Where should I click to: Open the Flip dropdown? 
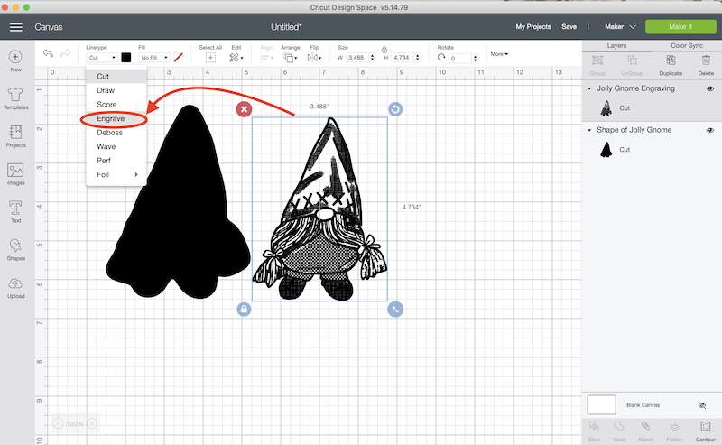[314, 58]
